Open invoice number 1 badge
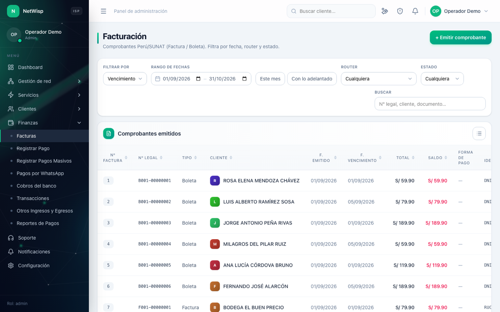 pos(108,181)
